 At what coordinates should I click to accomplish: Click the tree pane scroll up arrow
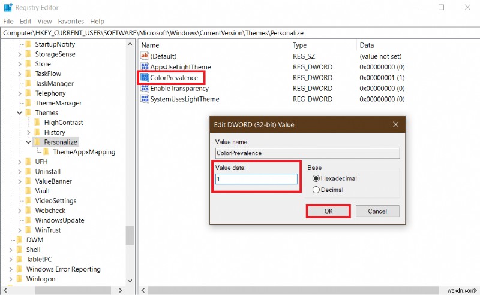pyautogui.click(x=130, y=44)
